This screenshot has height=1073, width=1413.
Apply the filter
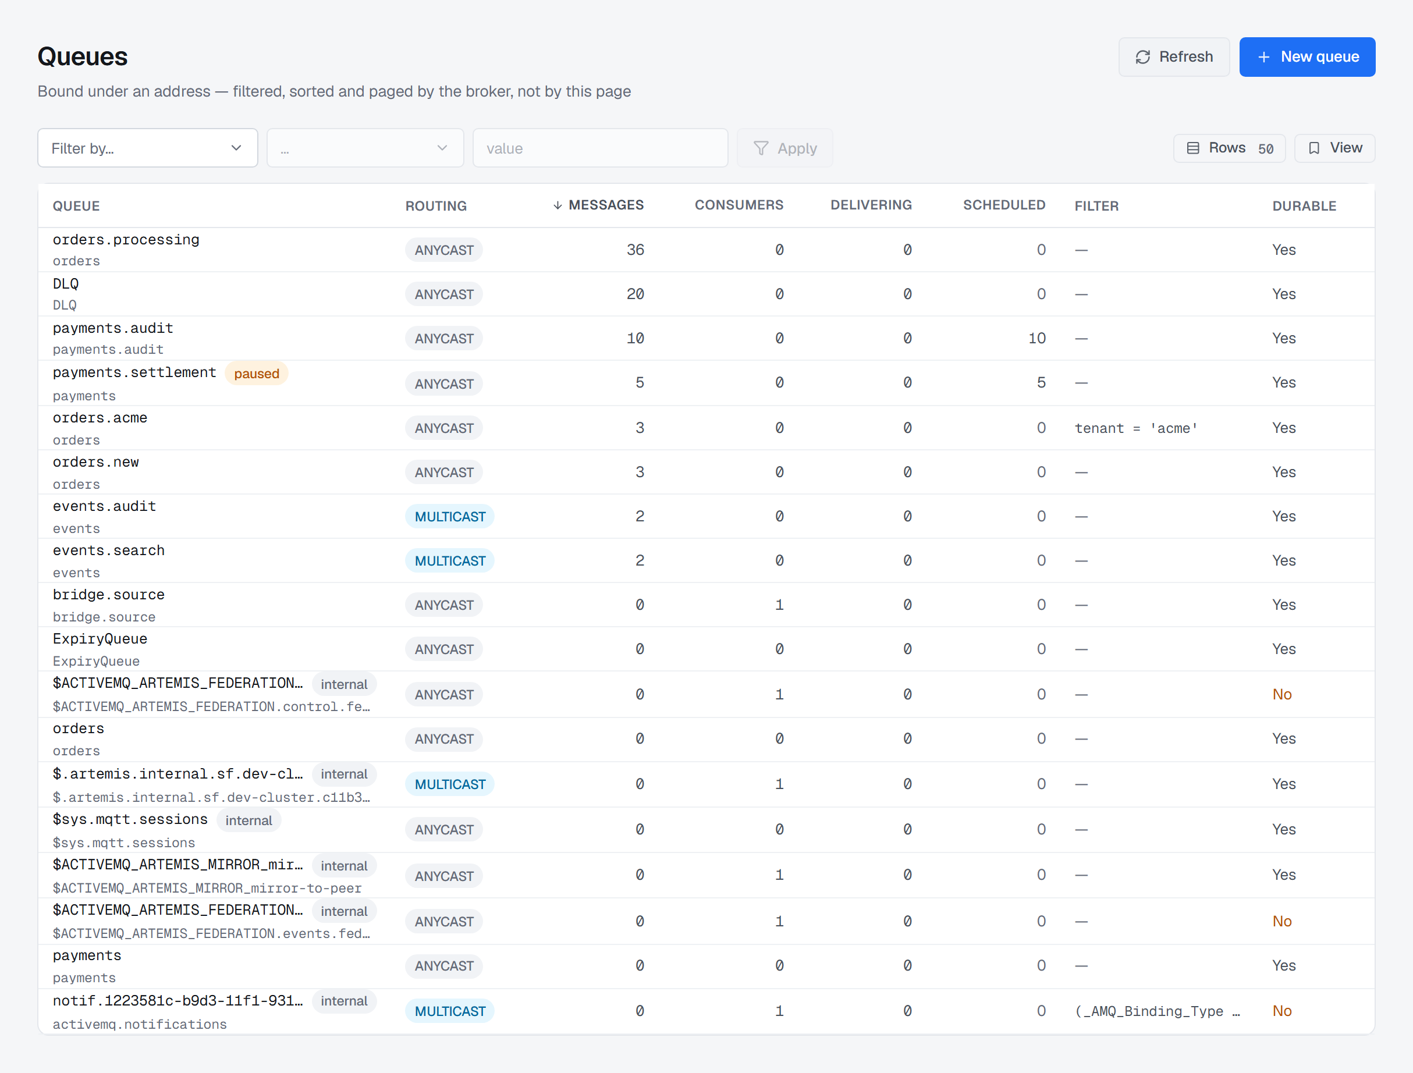(784, 148)
